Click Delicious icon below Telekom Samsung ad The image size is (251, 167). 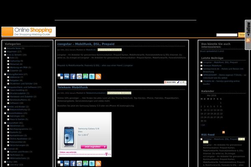tap(60, 164)
